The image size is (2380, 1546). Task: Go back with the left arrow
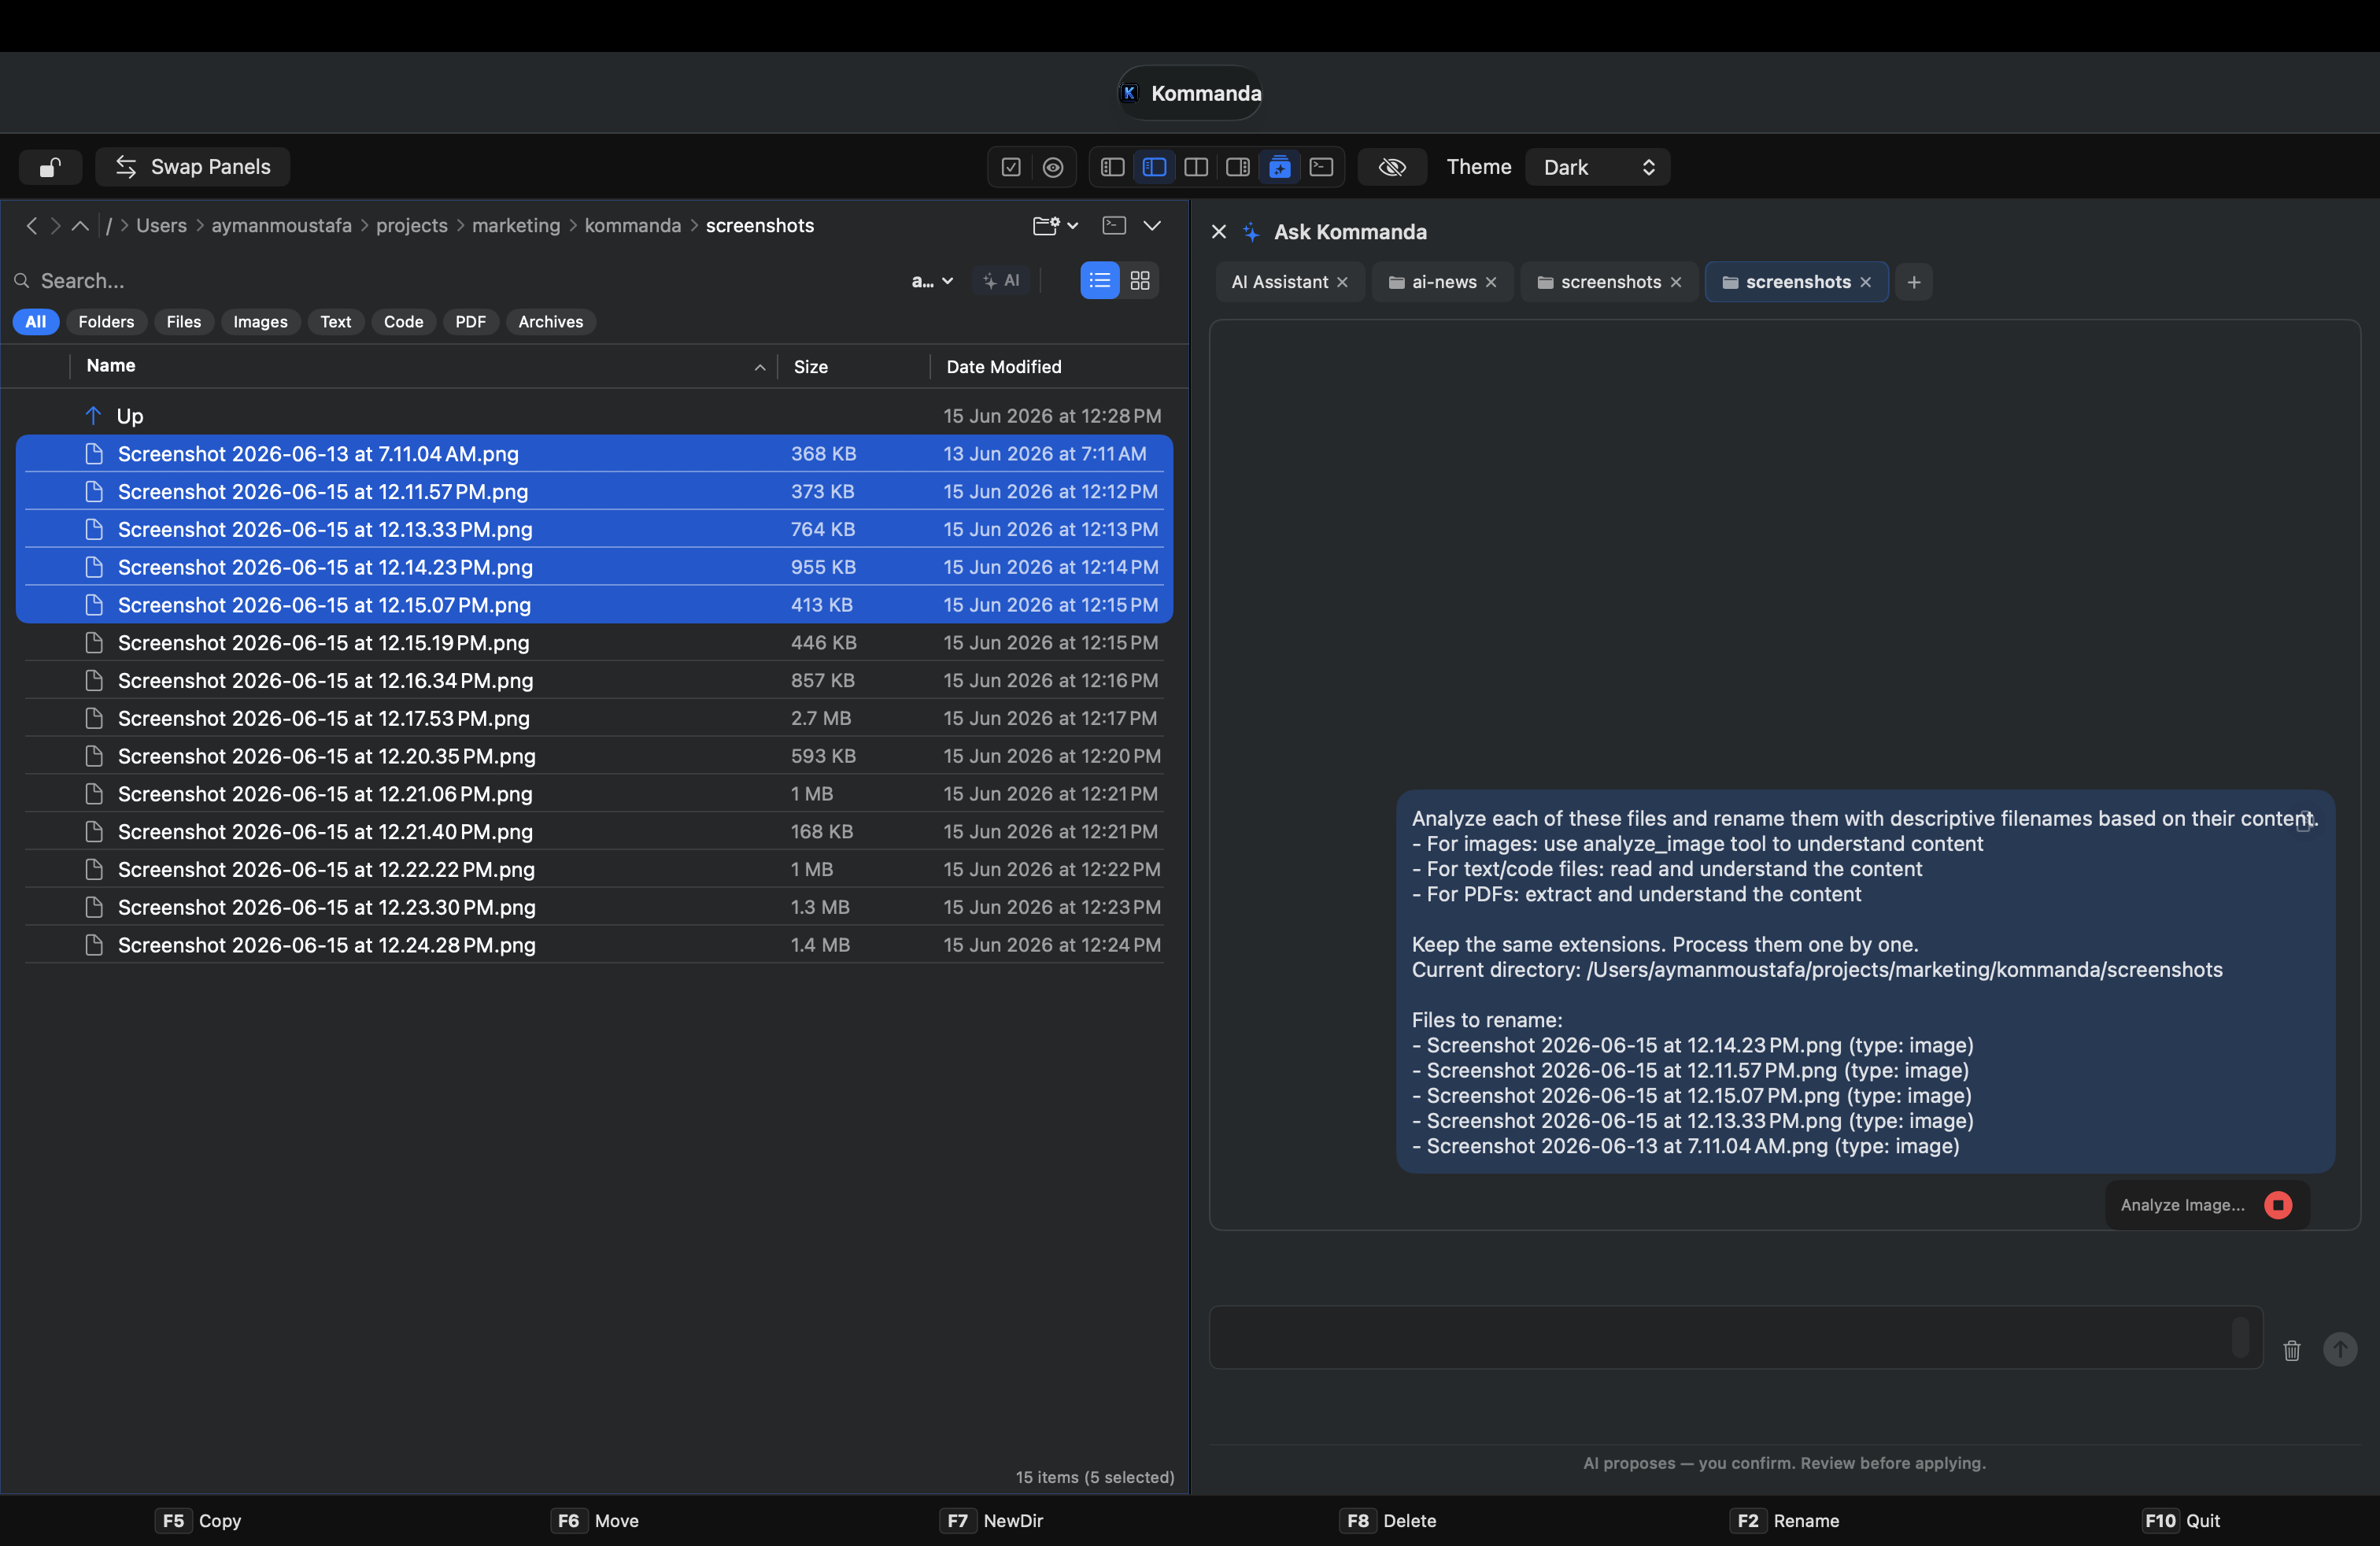(32, 226)
